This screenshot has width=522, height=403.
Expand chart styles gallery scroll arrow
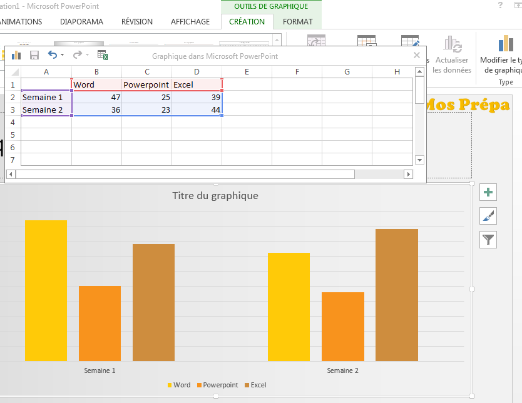tap(277, 41)
